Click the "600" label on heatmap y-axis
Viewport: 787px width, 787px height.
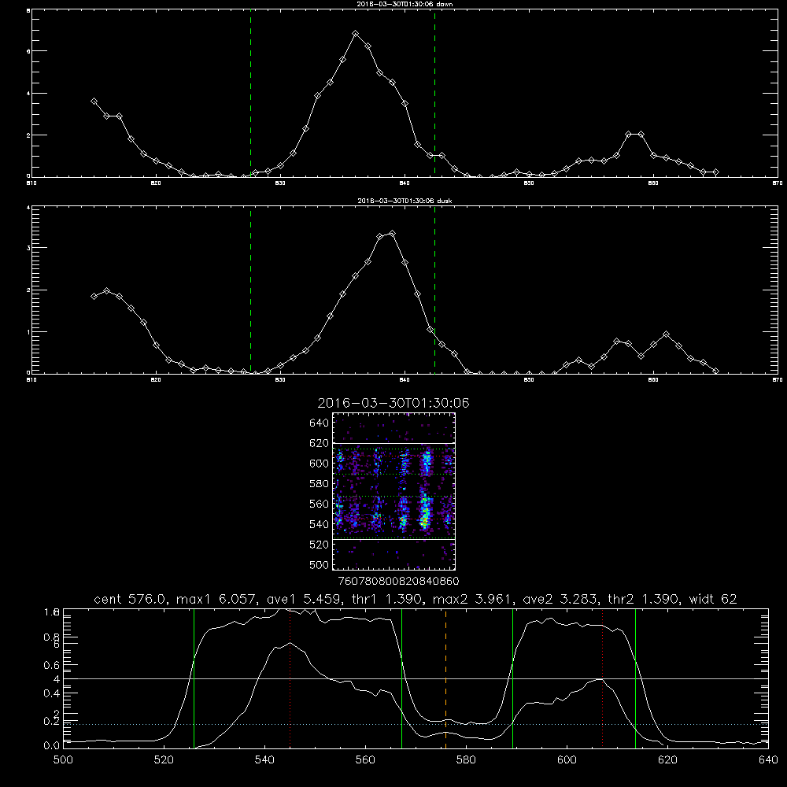[320, 464]
